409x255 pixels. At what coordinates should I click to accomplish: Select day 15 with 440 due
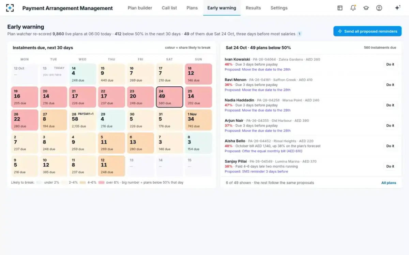(x=111, y=74)
